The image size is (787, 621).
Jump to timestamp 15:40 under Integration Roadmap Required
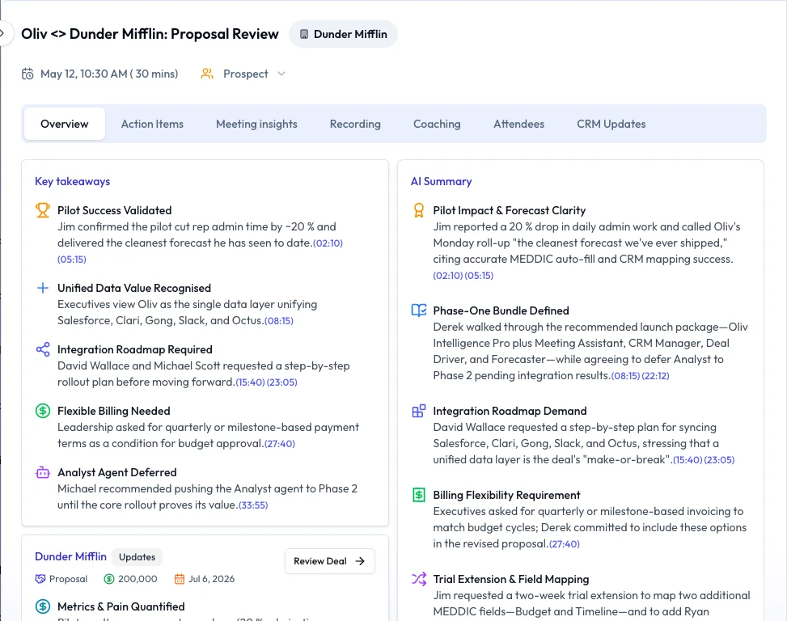coord(251,382)
